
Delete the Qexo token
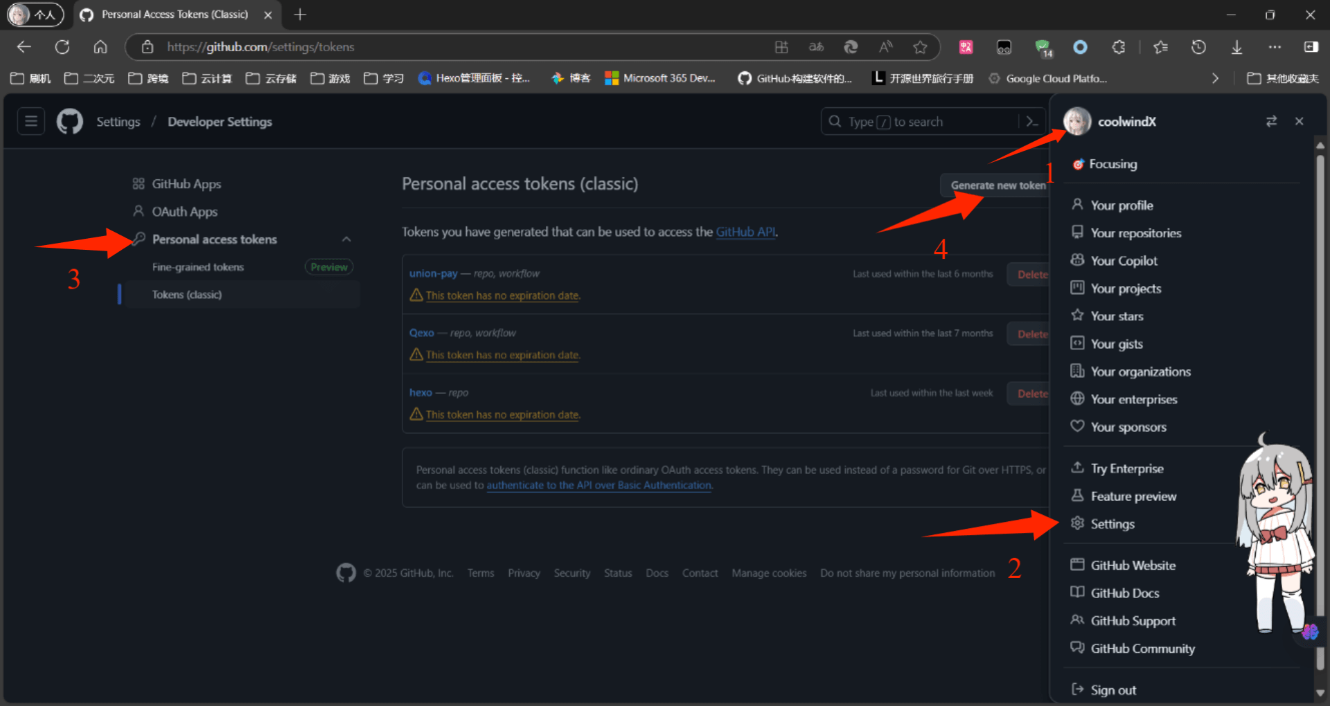(x=1029, y=334)
